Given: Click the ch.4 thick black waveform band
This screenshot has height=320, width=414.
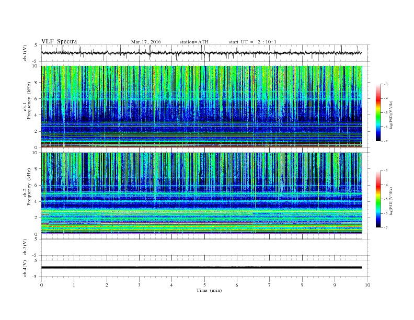Looking at the screenshot, I should (x=202, y=268).
